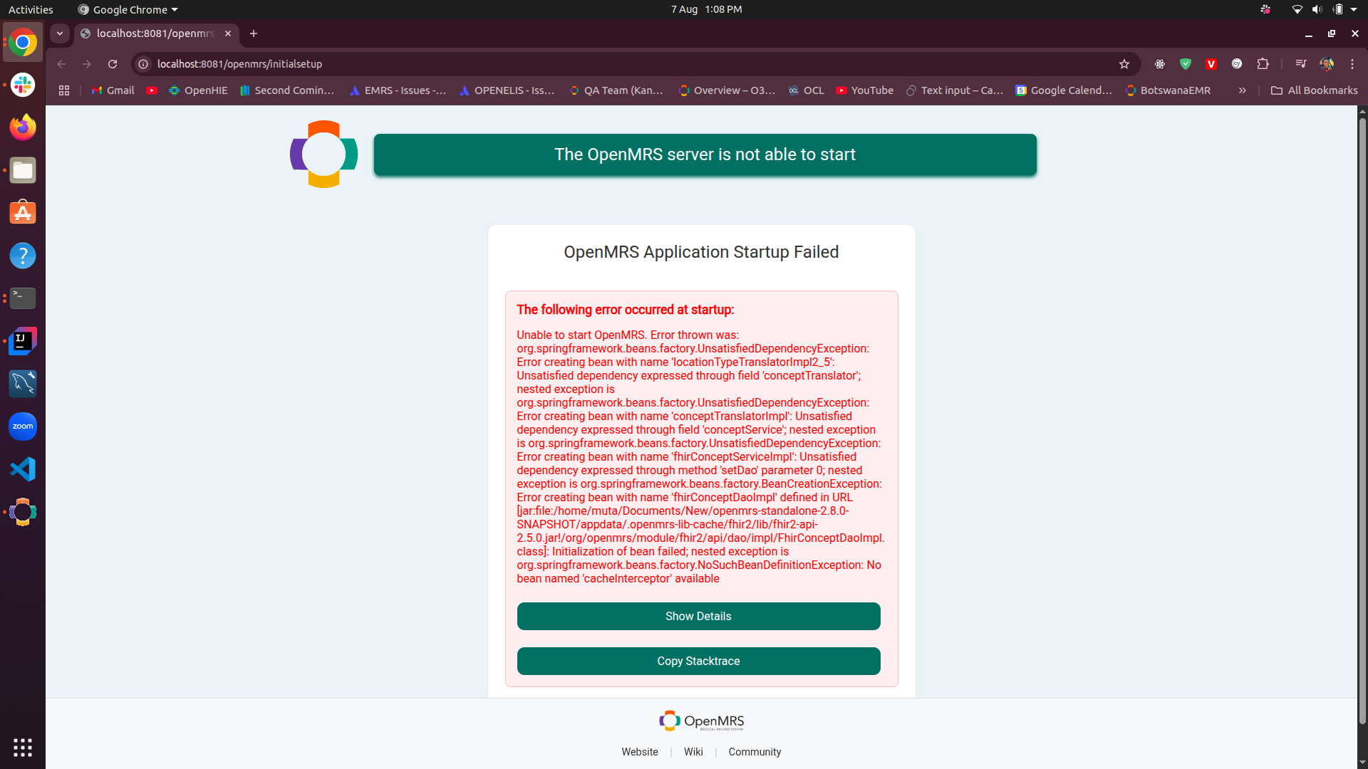This screenshot has height=769, width=1368.
Task: Open the EMRS - Issues bookmark
Action: click(x=398, y=90)
